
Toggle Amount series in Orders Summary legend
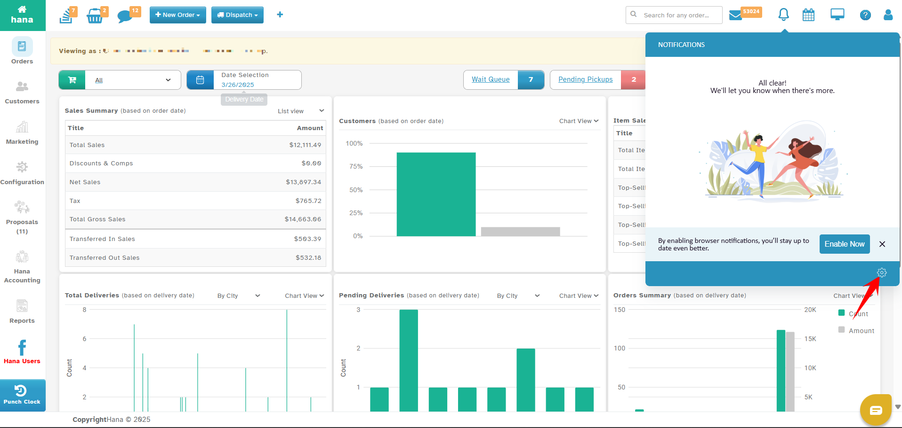[856, 330]
